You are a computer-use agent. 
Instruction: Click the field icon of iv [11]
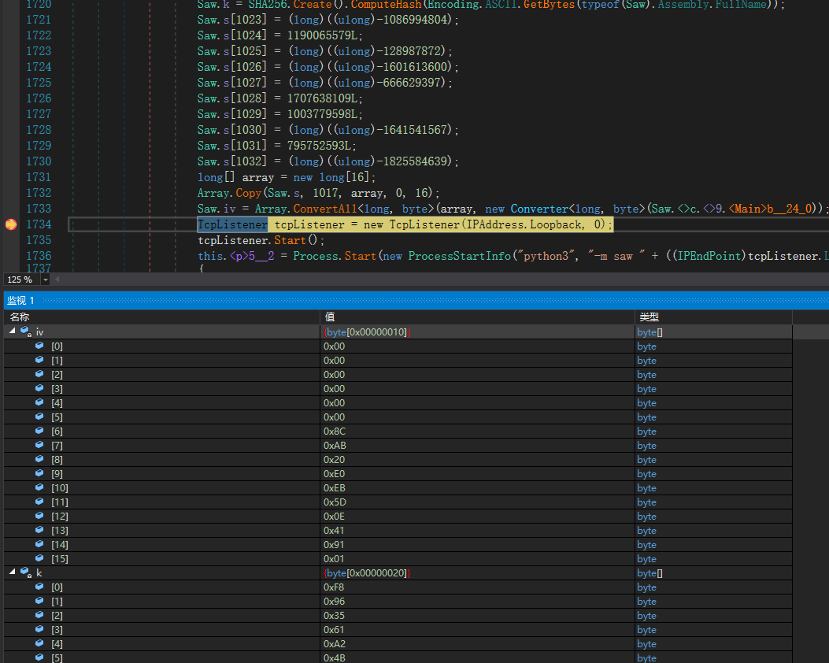click(39, 502)
